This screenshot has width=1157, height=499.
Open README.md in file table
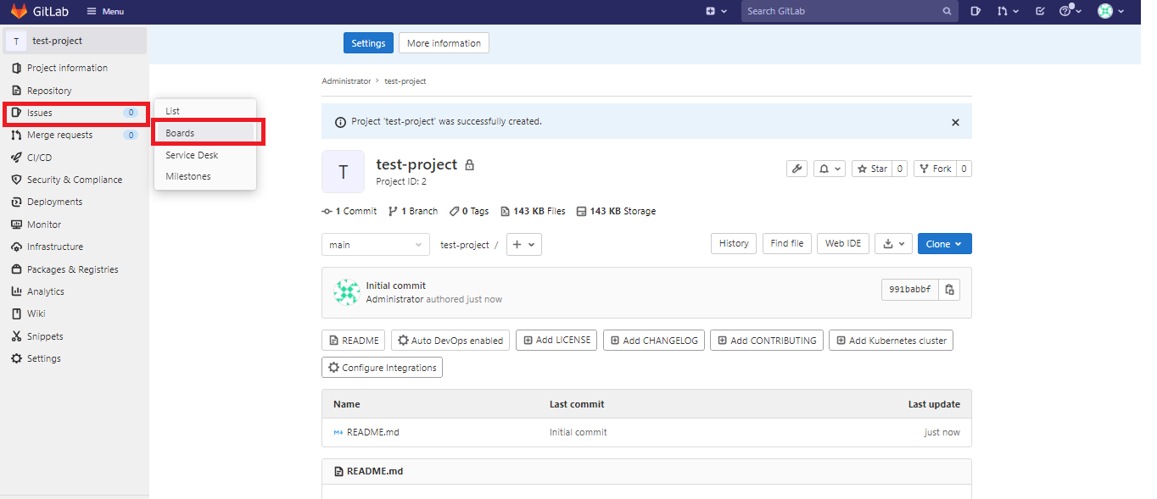click(x=372, y=432)
